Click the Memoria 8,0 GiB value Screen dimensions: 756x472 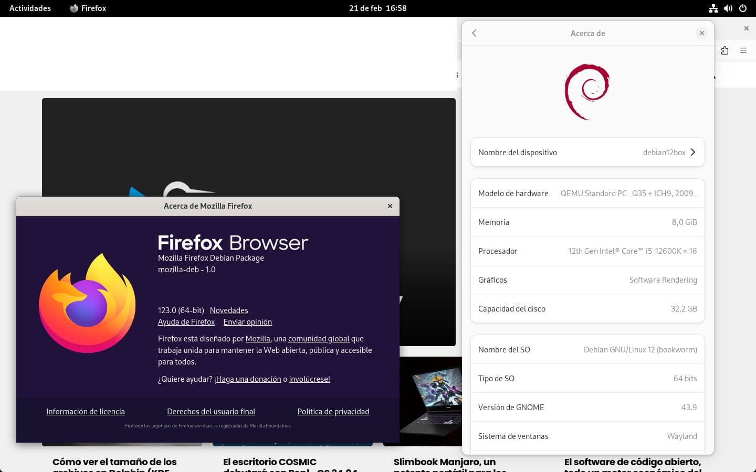pos(684,222)
